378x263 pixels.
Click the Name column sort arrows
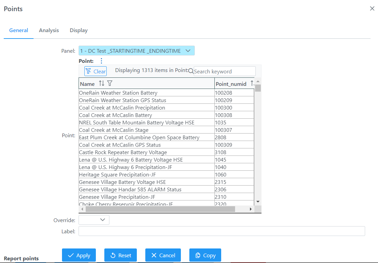click(x=102, y=83)
